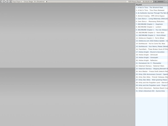Select Kirby 25th Anniversary Concert track
Image resolution: width=168 pixels, height=126 pixels.
(152, 74)
